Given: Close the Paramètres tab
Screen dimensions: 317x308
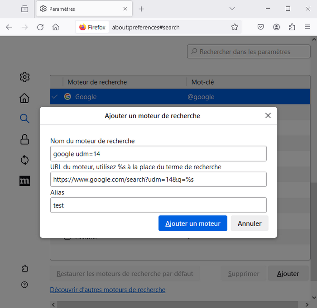Looking at the screenshot, I should point(125,9).
